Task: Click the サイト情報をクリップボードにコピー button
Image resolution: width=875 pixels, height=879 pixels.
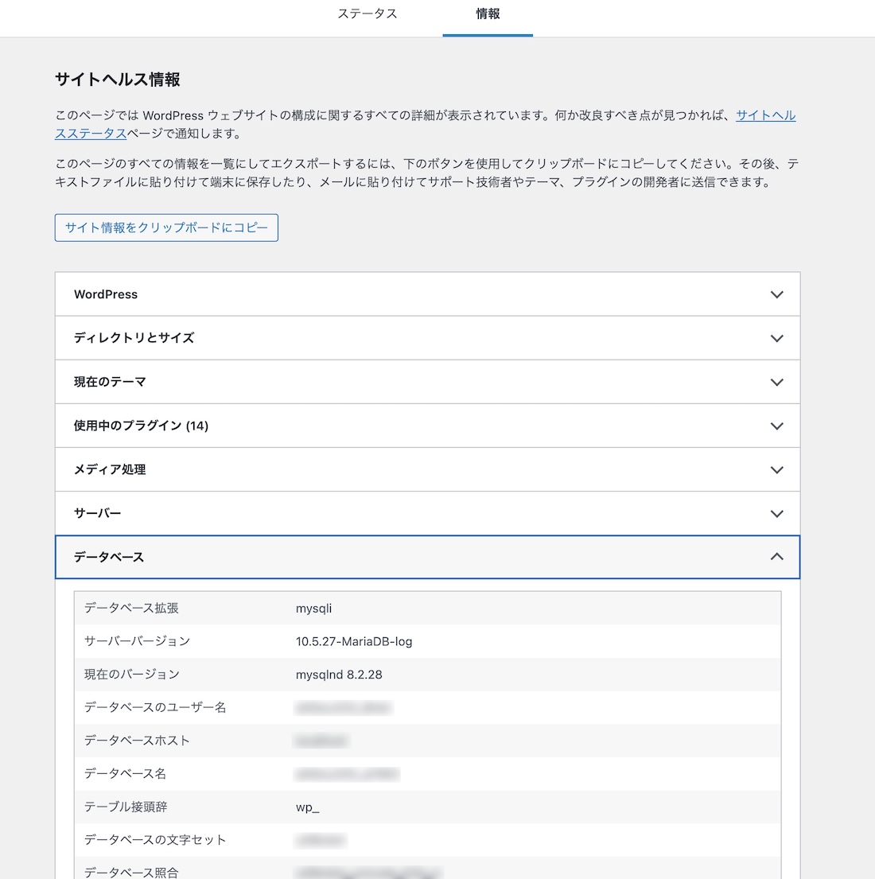Action: (x=165, y=228)
